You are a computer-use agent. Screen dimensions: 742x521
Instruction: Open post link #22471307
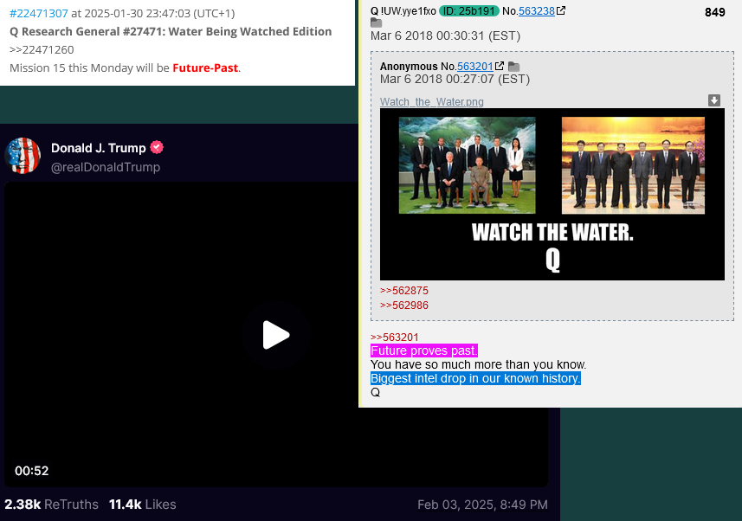click(x=39, y=13)
